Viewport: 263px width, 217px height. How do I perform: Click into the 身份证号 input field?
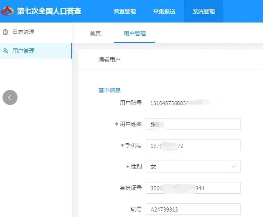click(x=193, y=188)
